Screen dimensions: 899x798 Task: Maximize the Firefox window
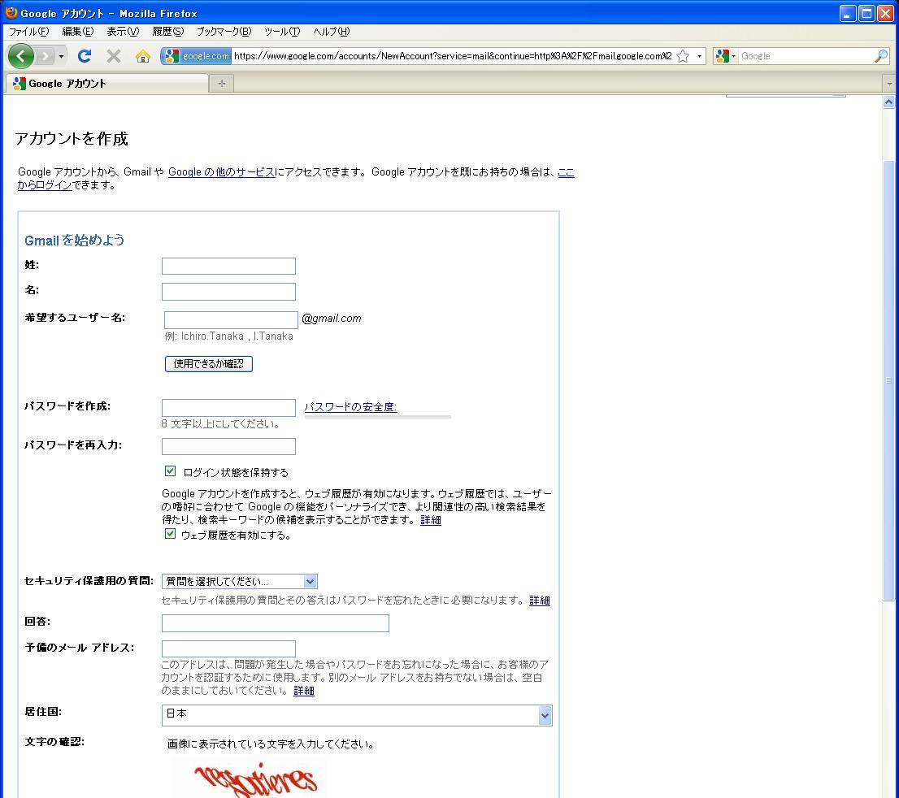tap(866, 13)
